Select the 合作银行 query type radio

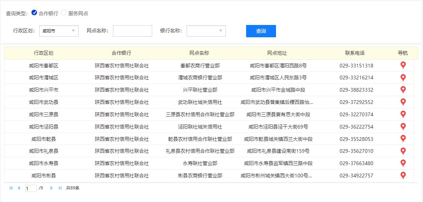tap(34, 13)
